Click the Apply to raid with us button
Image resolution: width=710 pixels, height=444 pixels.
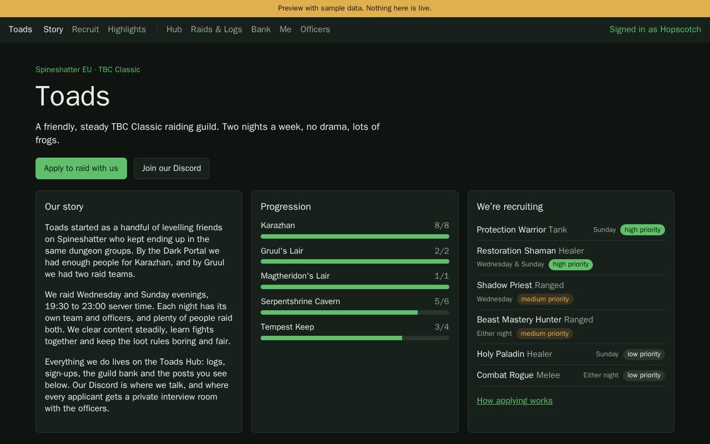point(81,168)
